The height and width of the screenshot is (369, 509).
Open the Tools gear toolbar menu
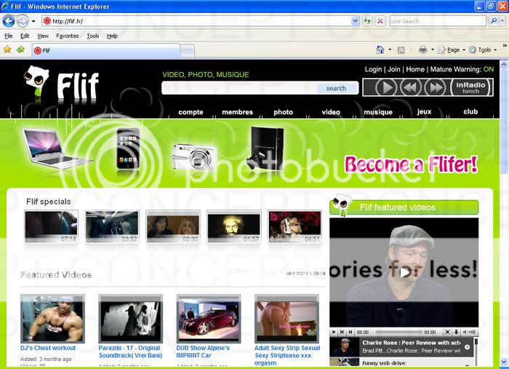click(x=483, y=49)
